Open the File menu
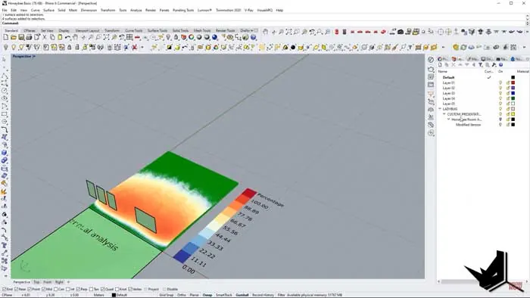 pos(5,10)
